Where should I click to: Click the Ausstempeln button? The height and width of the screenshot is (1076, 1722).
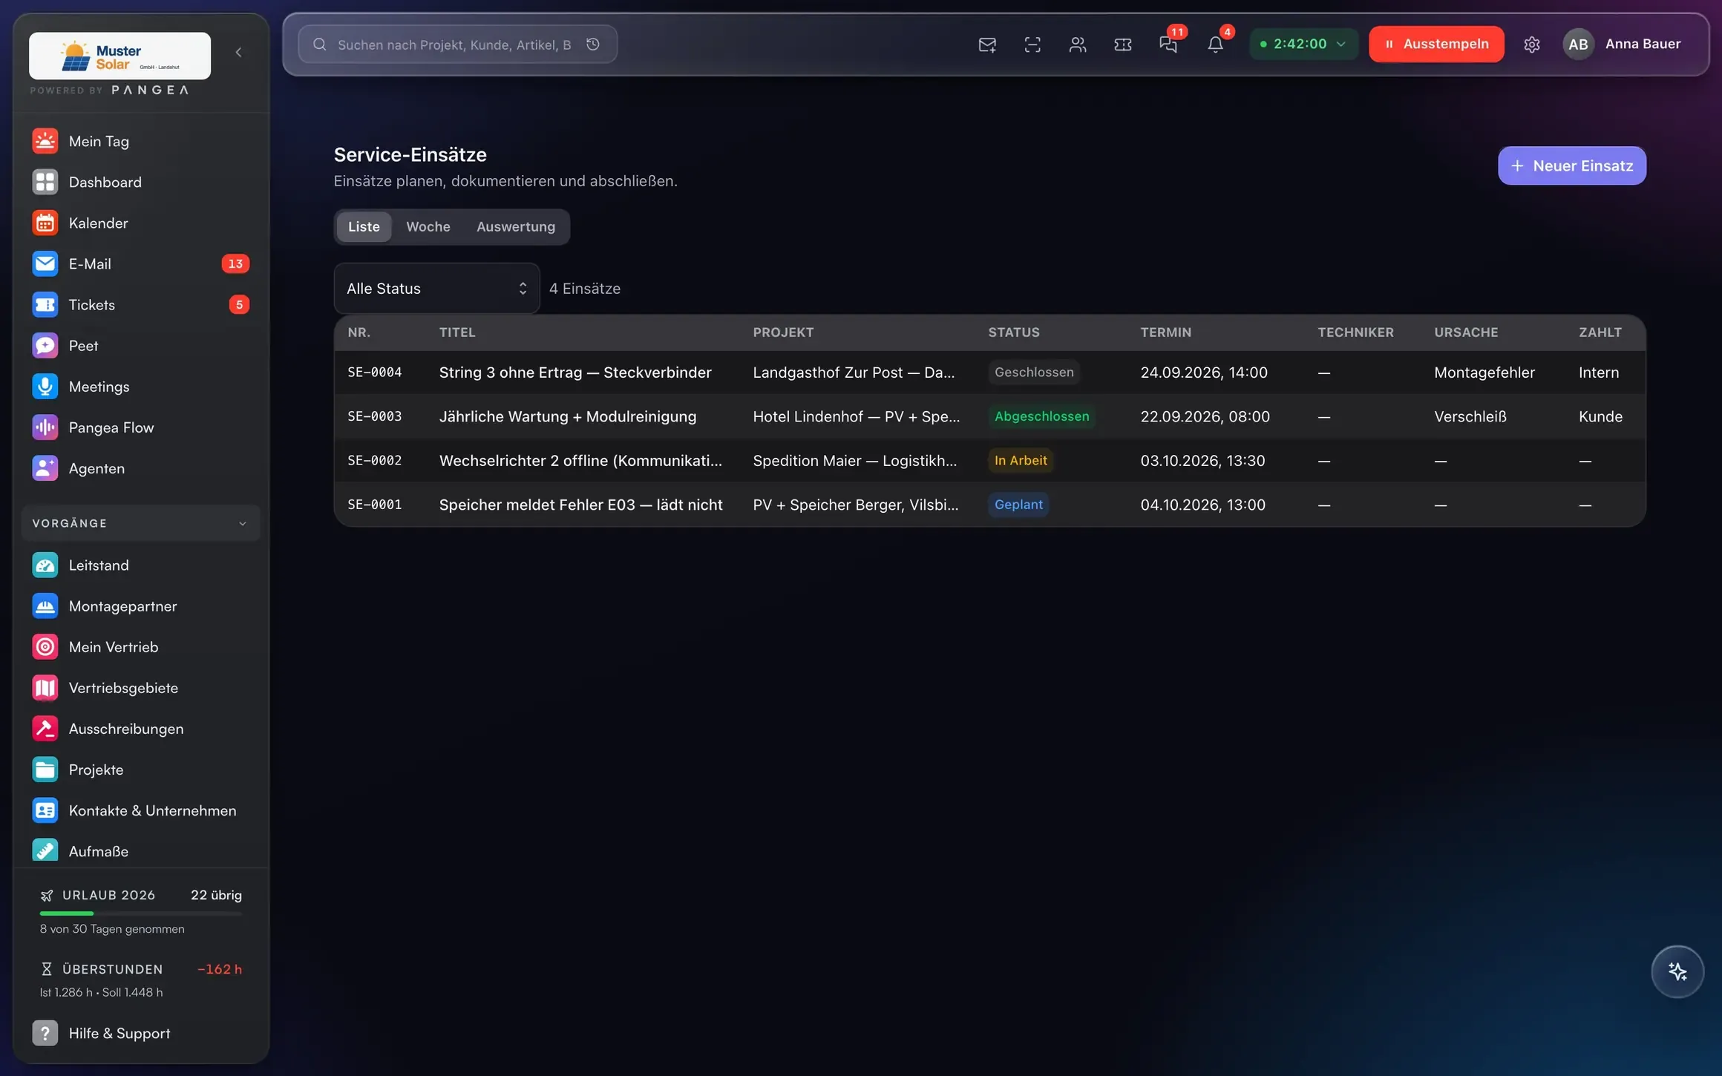pos(1436,44)
